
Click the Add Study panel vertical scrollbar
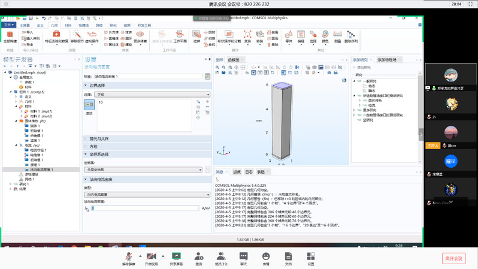[420, 118]
